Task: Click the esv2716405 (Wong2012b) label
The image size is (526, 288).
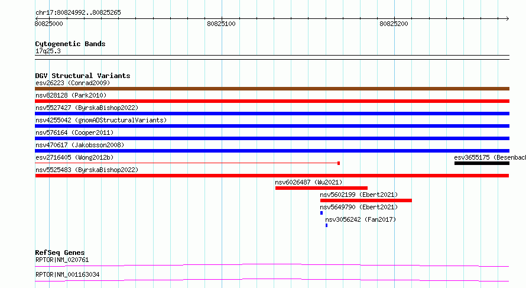Action: [74, 157]
